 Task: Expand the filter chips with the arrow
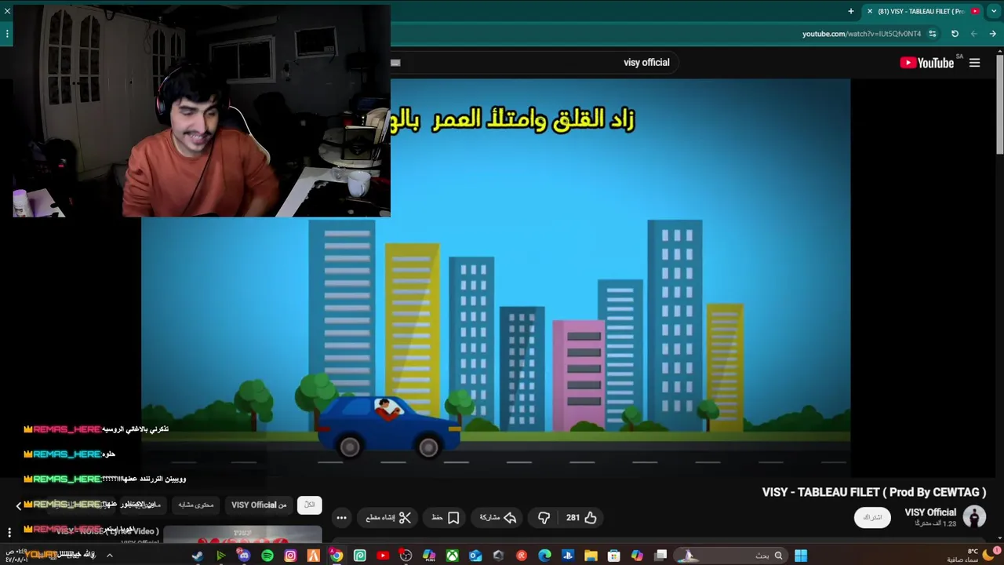[x=18, y=505]
